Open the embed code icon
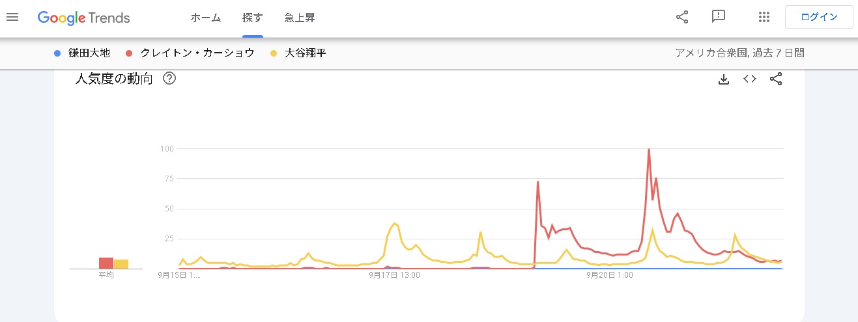 (750, 79)
